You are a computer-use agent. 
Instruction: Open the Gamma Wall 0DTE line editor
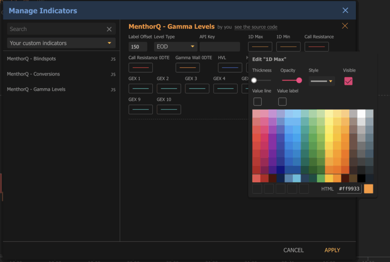point(187,67)
